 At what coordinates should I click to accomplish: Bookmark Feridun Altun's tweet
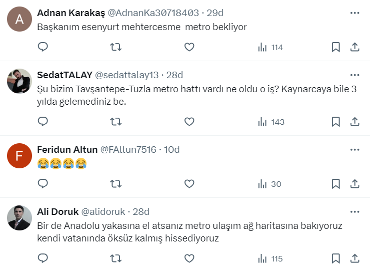click(336, 184)
